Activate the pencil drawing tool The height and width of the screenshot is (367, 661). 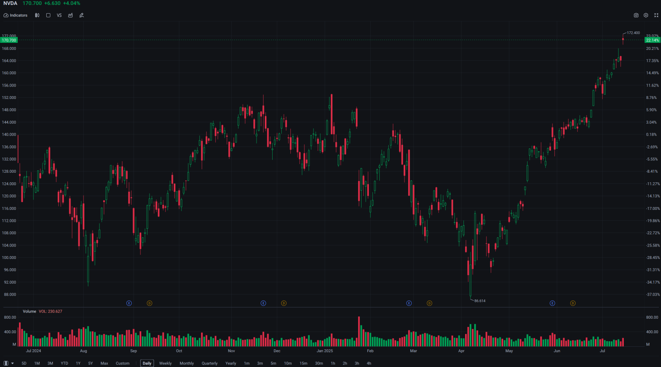(x=82, y=15)
